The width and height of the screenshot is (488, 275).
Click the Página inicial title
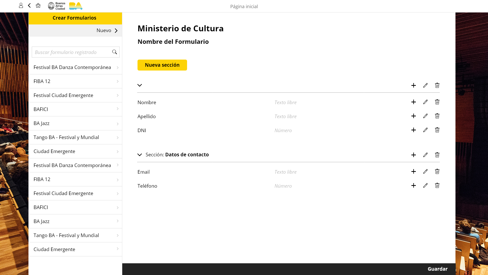(x=244, y=6)
